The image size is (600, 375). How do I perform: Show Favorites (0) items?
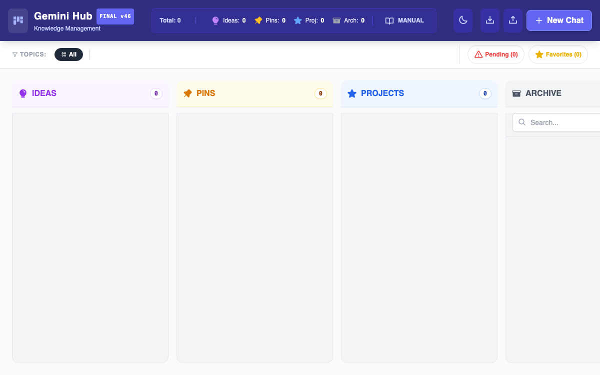click(558, 54)
